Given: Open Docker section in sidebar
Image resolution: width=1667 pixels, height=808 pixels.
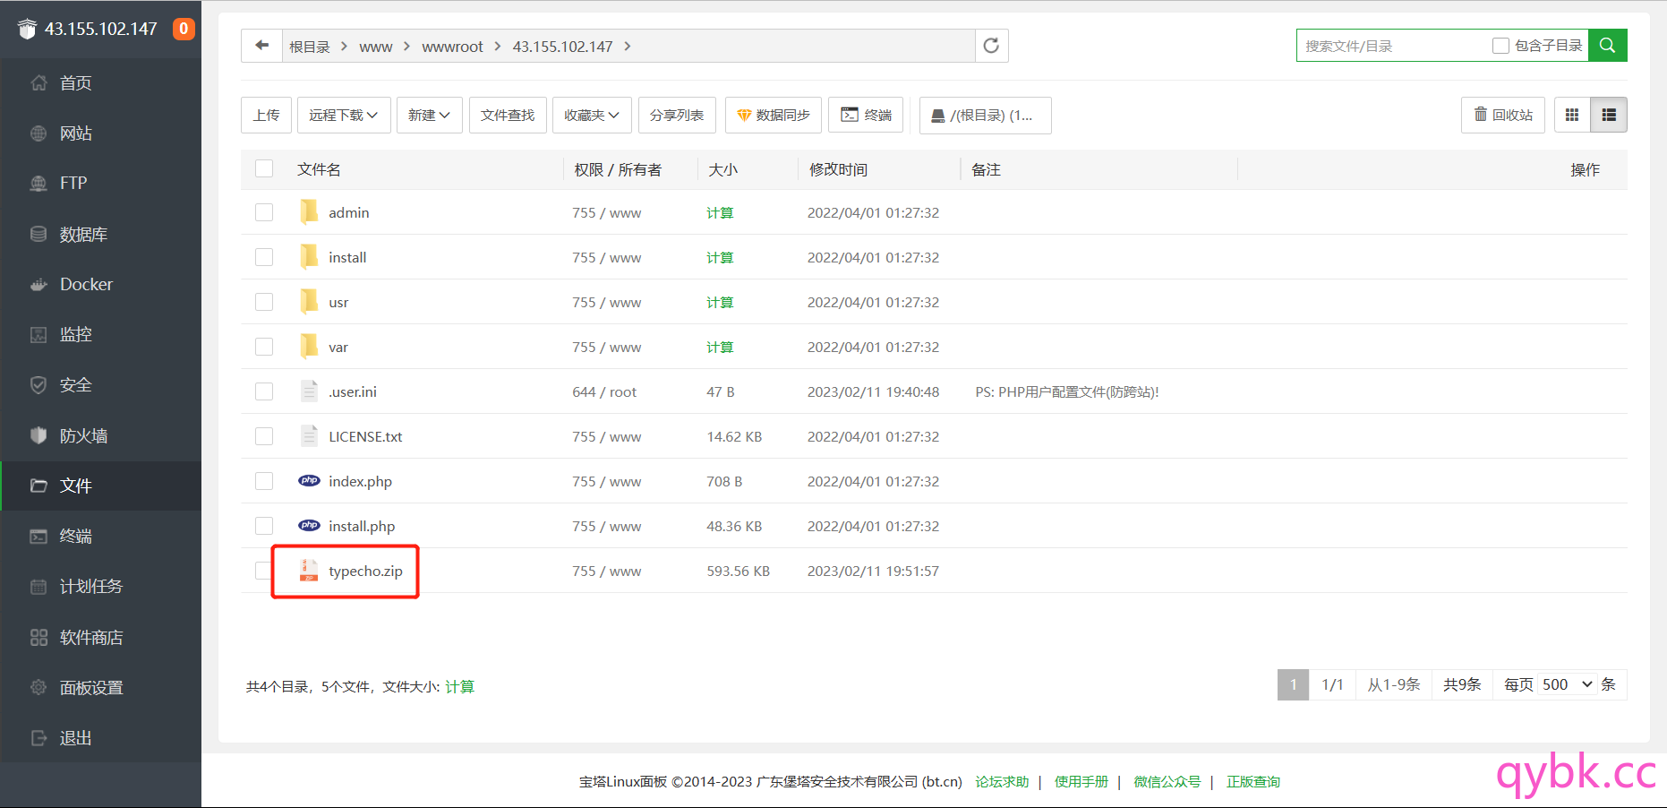Looking at the screenshot, I should (x=101, y=284).
